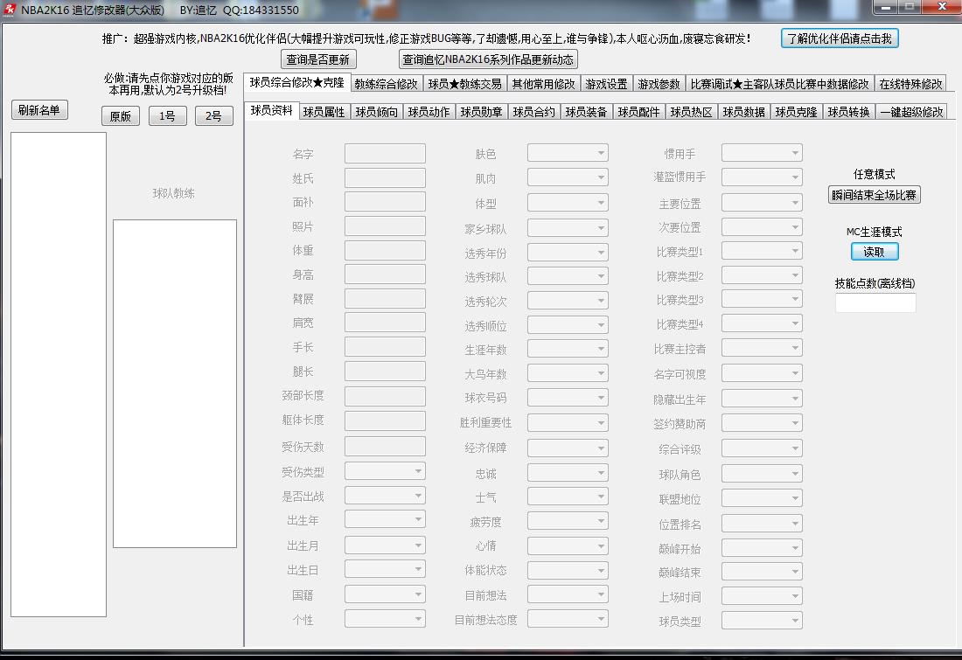Switch to 球员属性 sub-tab
The image size is (962, 660).
coord(324,112)
